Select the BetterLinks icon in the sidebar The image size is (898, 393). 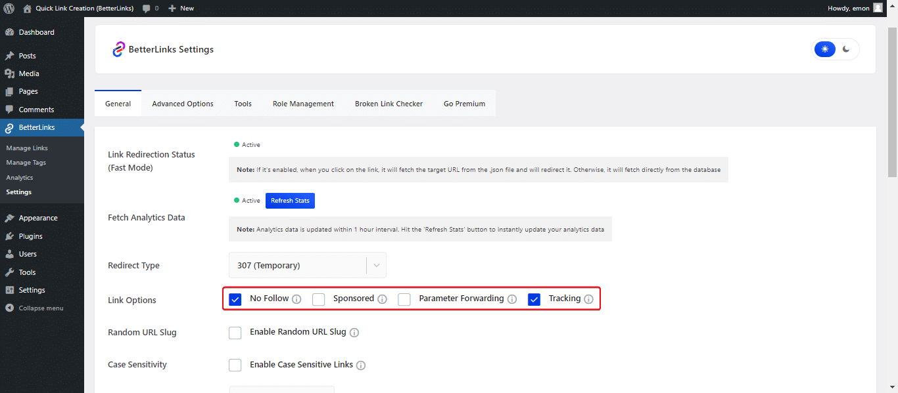click(x=11, y=127)
